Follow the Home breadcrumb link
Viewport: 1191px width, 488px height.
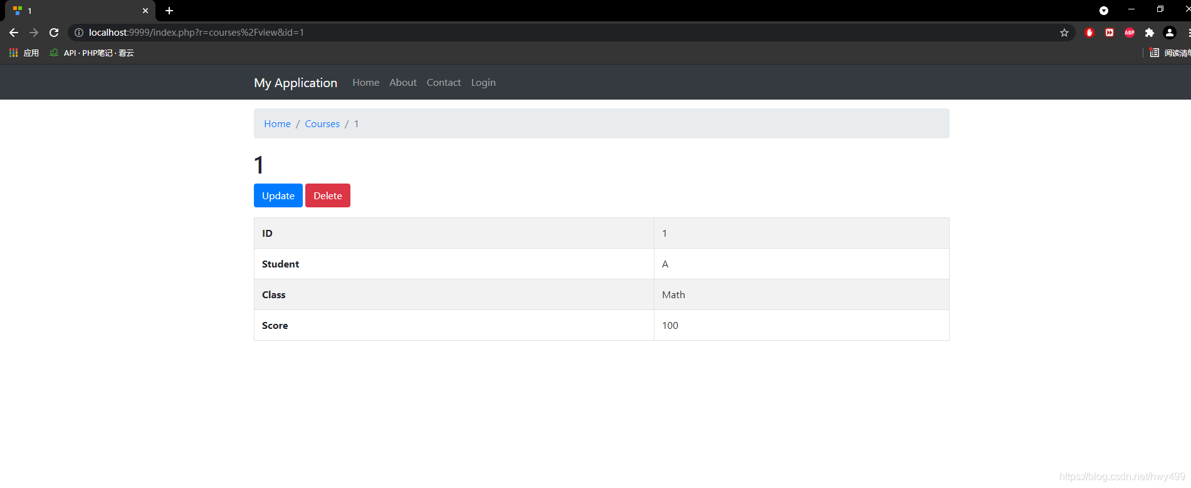277,124
